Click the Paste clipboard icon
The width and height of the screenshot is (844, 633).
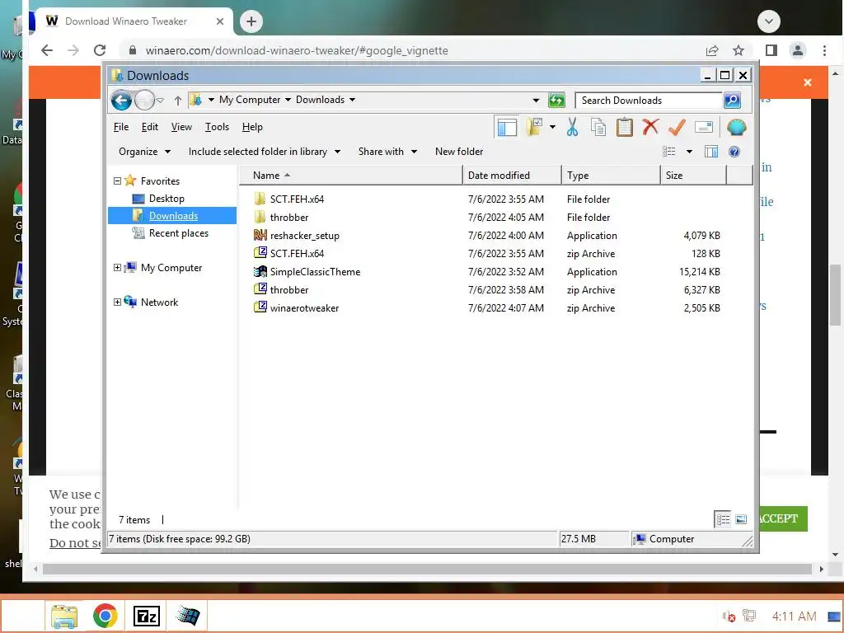(625, 128)
